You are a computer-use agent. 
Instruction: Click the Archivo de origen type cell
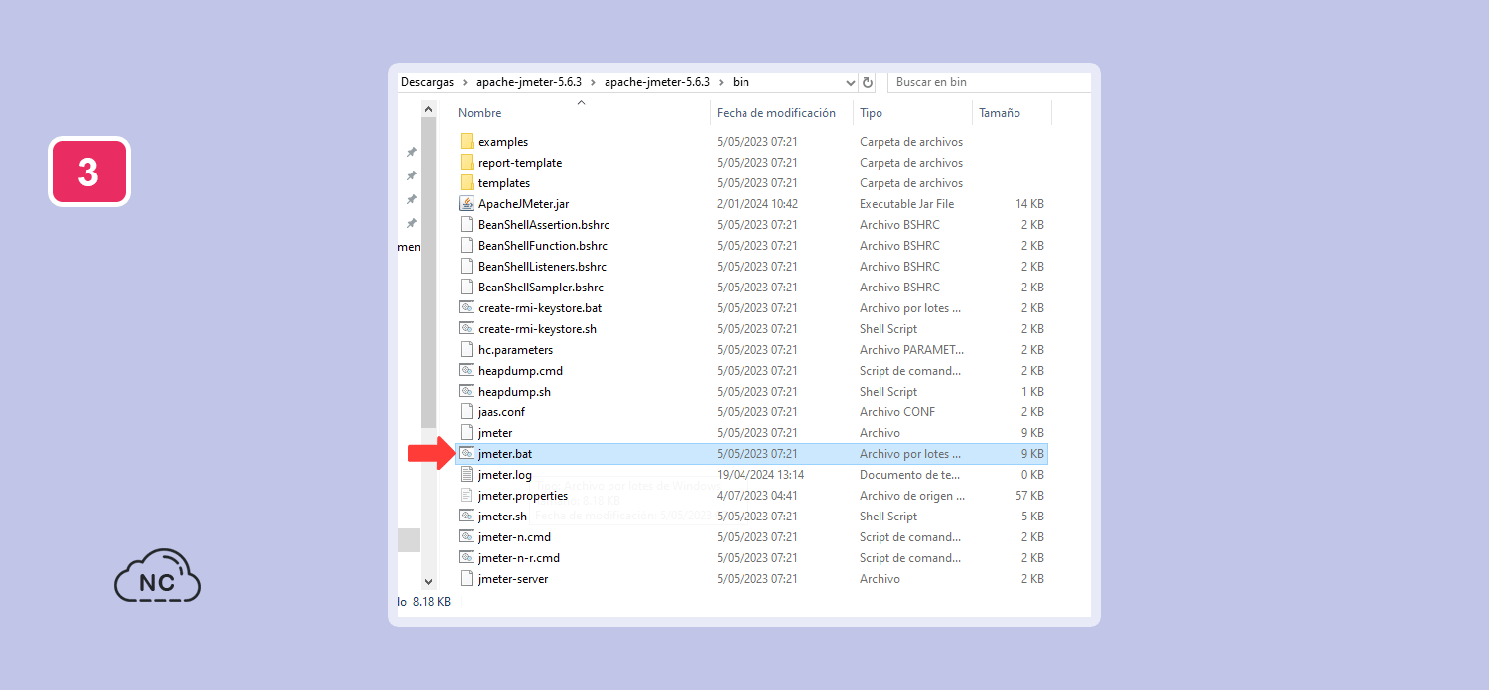coord(910,495)
